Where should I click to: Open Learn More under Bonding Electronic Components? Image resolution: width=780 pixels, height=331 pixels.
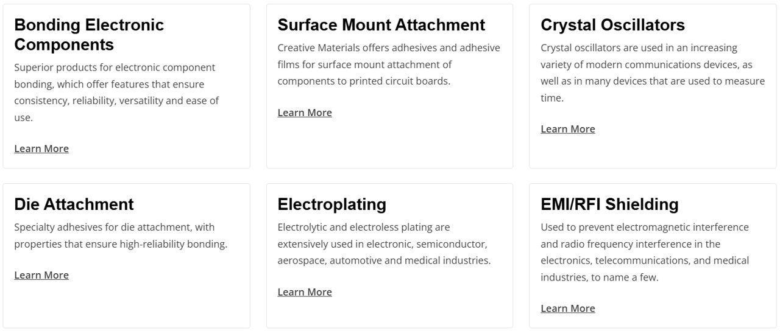(x=41, y=148)
